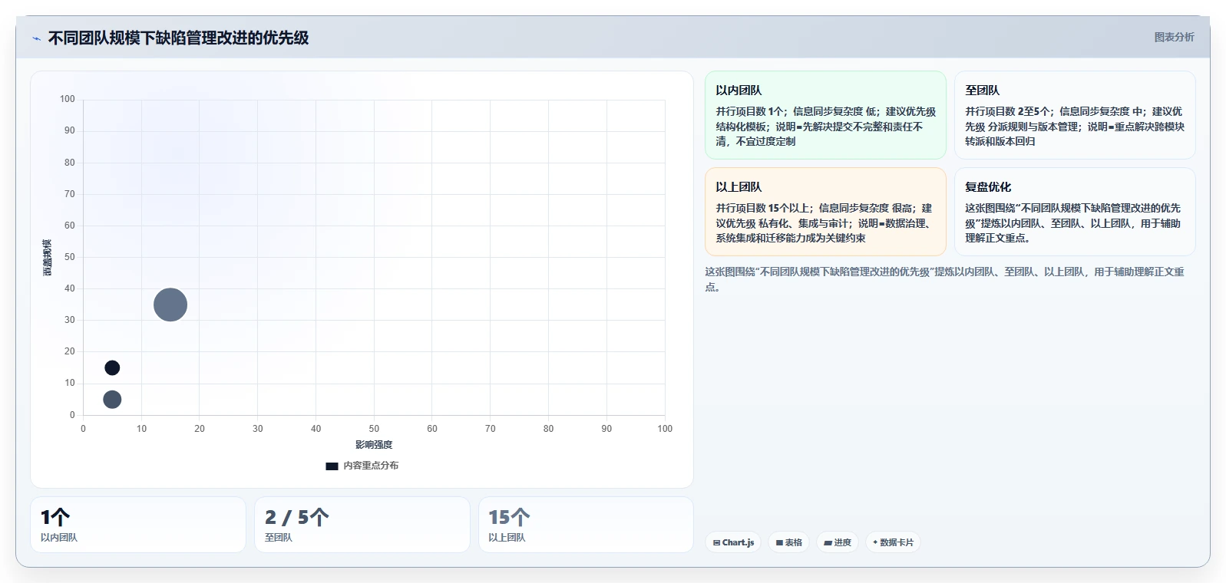Click the 影响强度 x-axis title
Screen dimensions: 1226x583
pyautogui.click(x=374, y=445)
